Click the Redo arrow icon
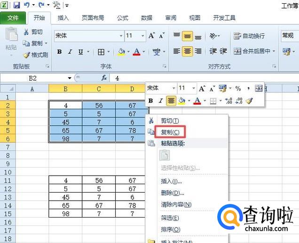The height and width of the screenshot is (243, 299). [41, 5]
